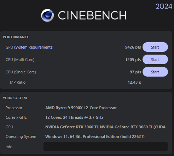The image size is (174, 156).
Task: Click the CINEBENCH title text
Action: pyautogui.click(x=92, y=15)
